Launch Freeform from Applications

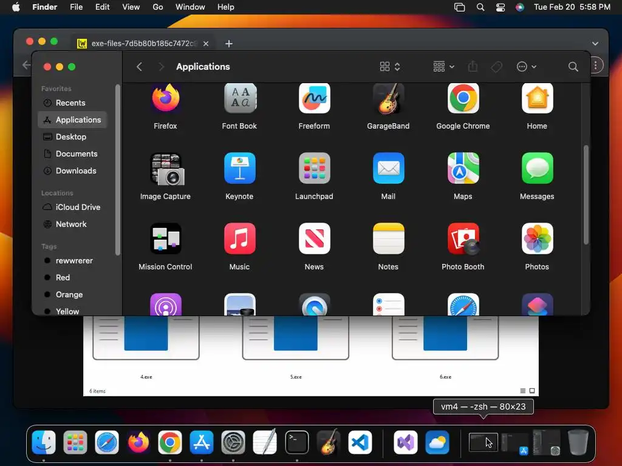click(314, 98)
